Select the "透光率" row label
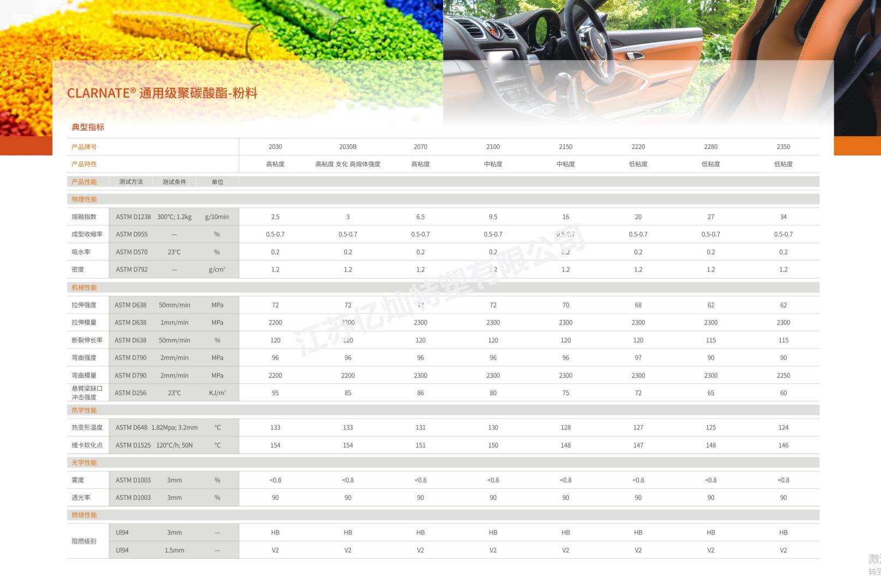 81,498
